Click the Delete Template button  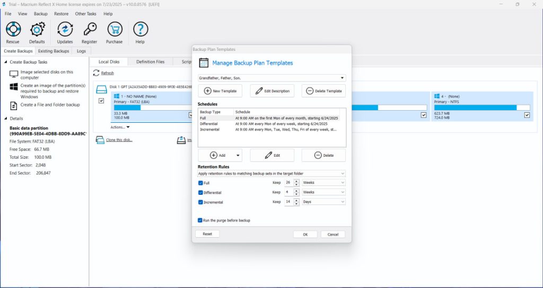click(324, 91)
